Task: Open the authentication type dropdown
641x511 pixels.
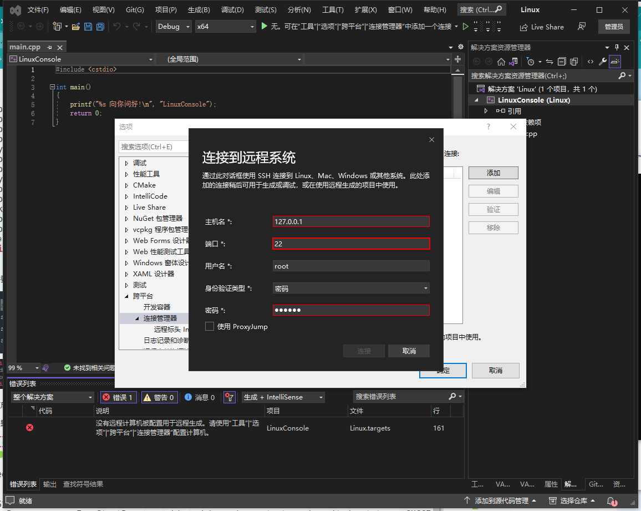Action: coord(351,289)
